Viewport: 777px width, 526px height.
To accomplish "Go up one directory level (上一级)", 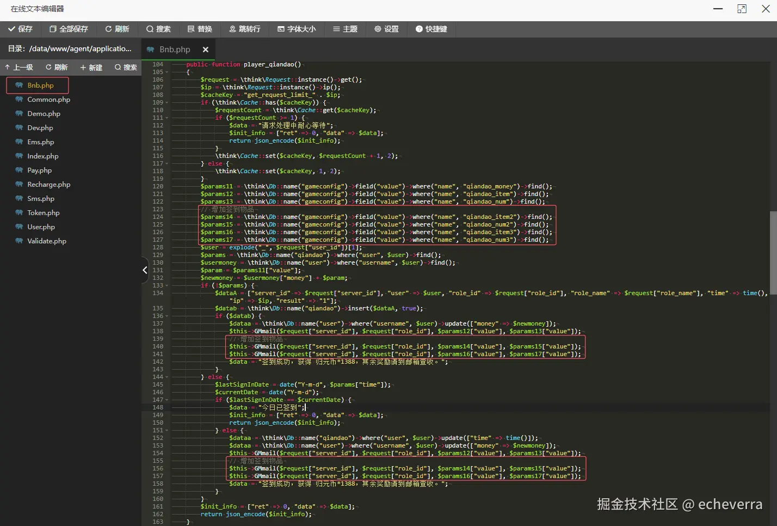I will [19, 68].
